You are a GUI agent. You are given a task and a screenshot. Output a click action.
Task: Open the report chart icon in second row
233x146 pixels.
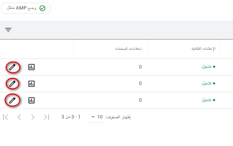[31, 83]
